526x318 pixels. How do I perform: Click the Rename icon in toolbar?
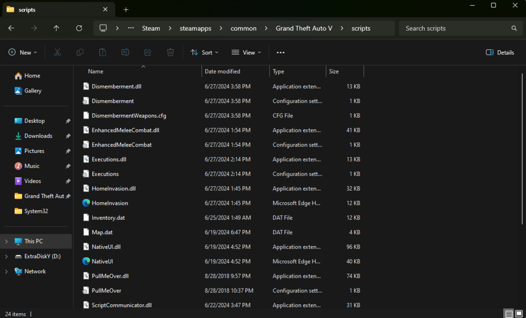(x=125, y=53)
